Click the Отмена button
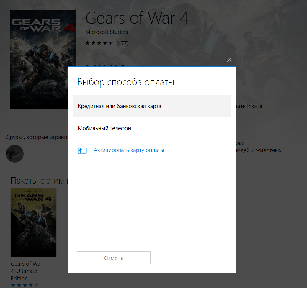The height and width of the screenshot is (288, 307). (114, 258)
